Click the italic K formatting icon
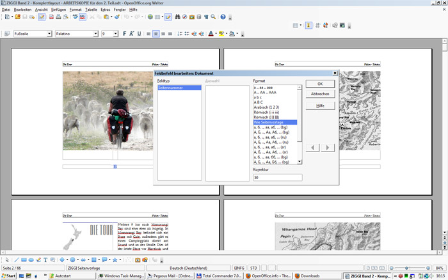 tap(132, 33)
